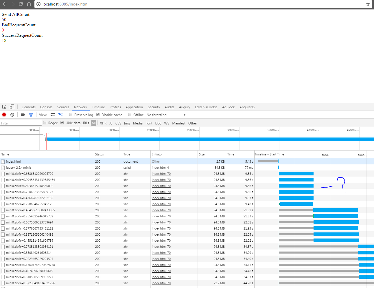Viewport: 374px width, 288px height.
Task: Filter requests by JS
Action: click(111, 123)
